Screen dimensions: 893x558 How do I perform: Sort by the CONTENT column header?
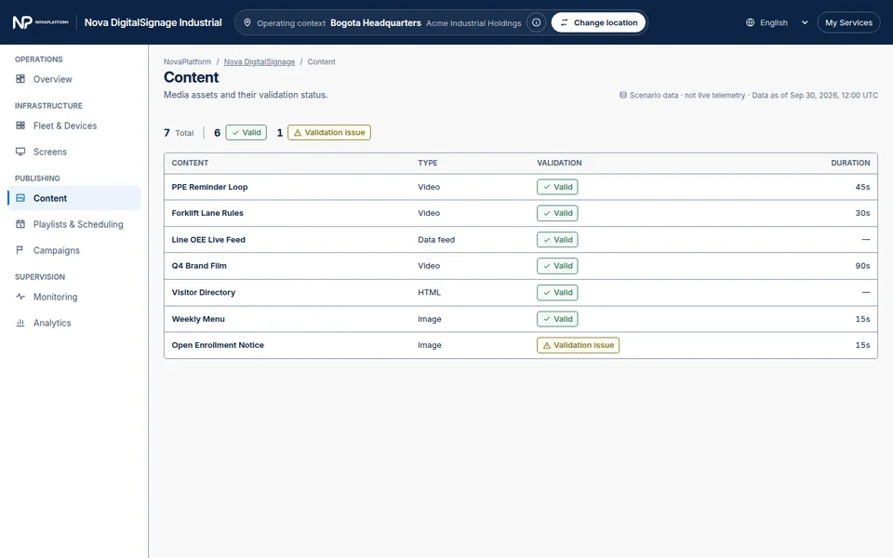point(190,163)
